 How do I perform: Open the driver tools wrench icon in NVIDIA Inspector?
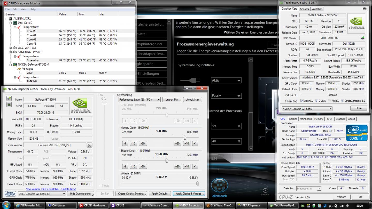click(89, 145)
